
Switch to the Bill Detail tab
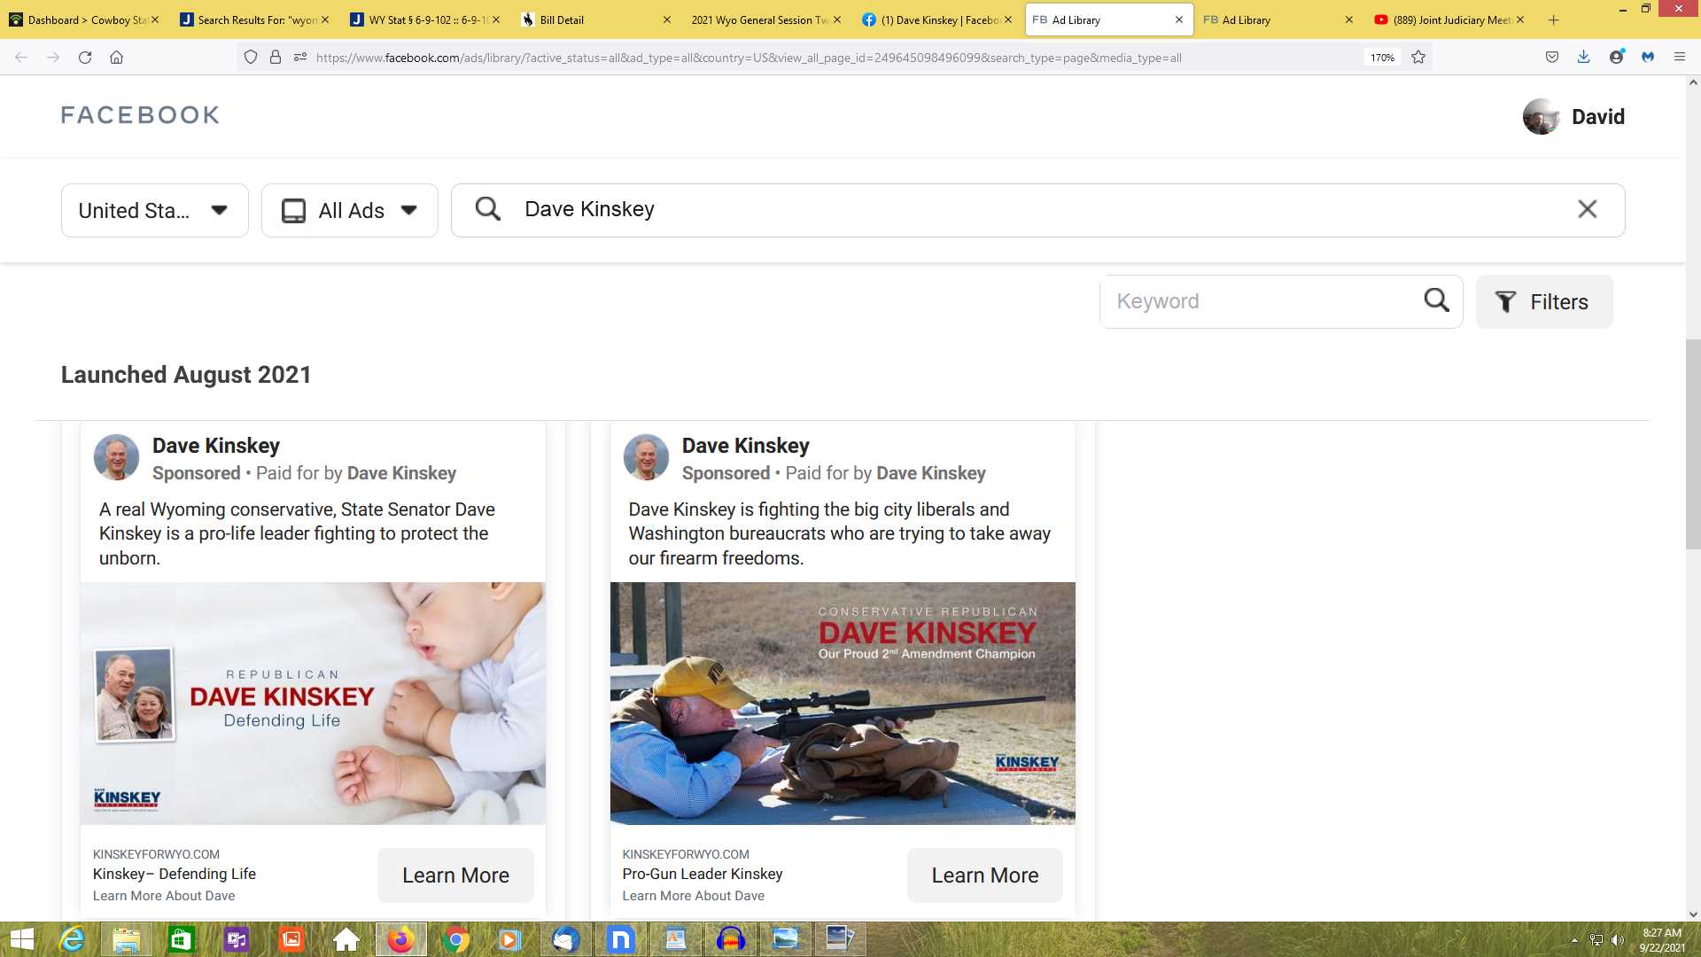click(562, 19)
